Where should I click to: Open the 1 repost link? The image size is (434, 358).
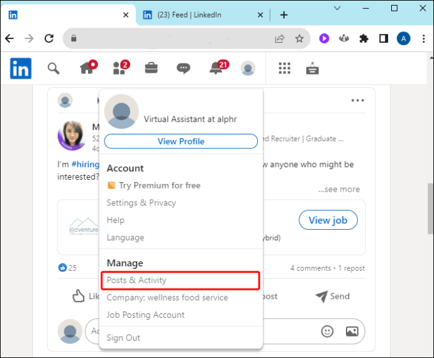(352, 268)
